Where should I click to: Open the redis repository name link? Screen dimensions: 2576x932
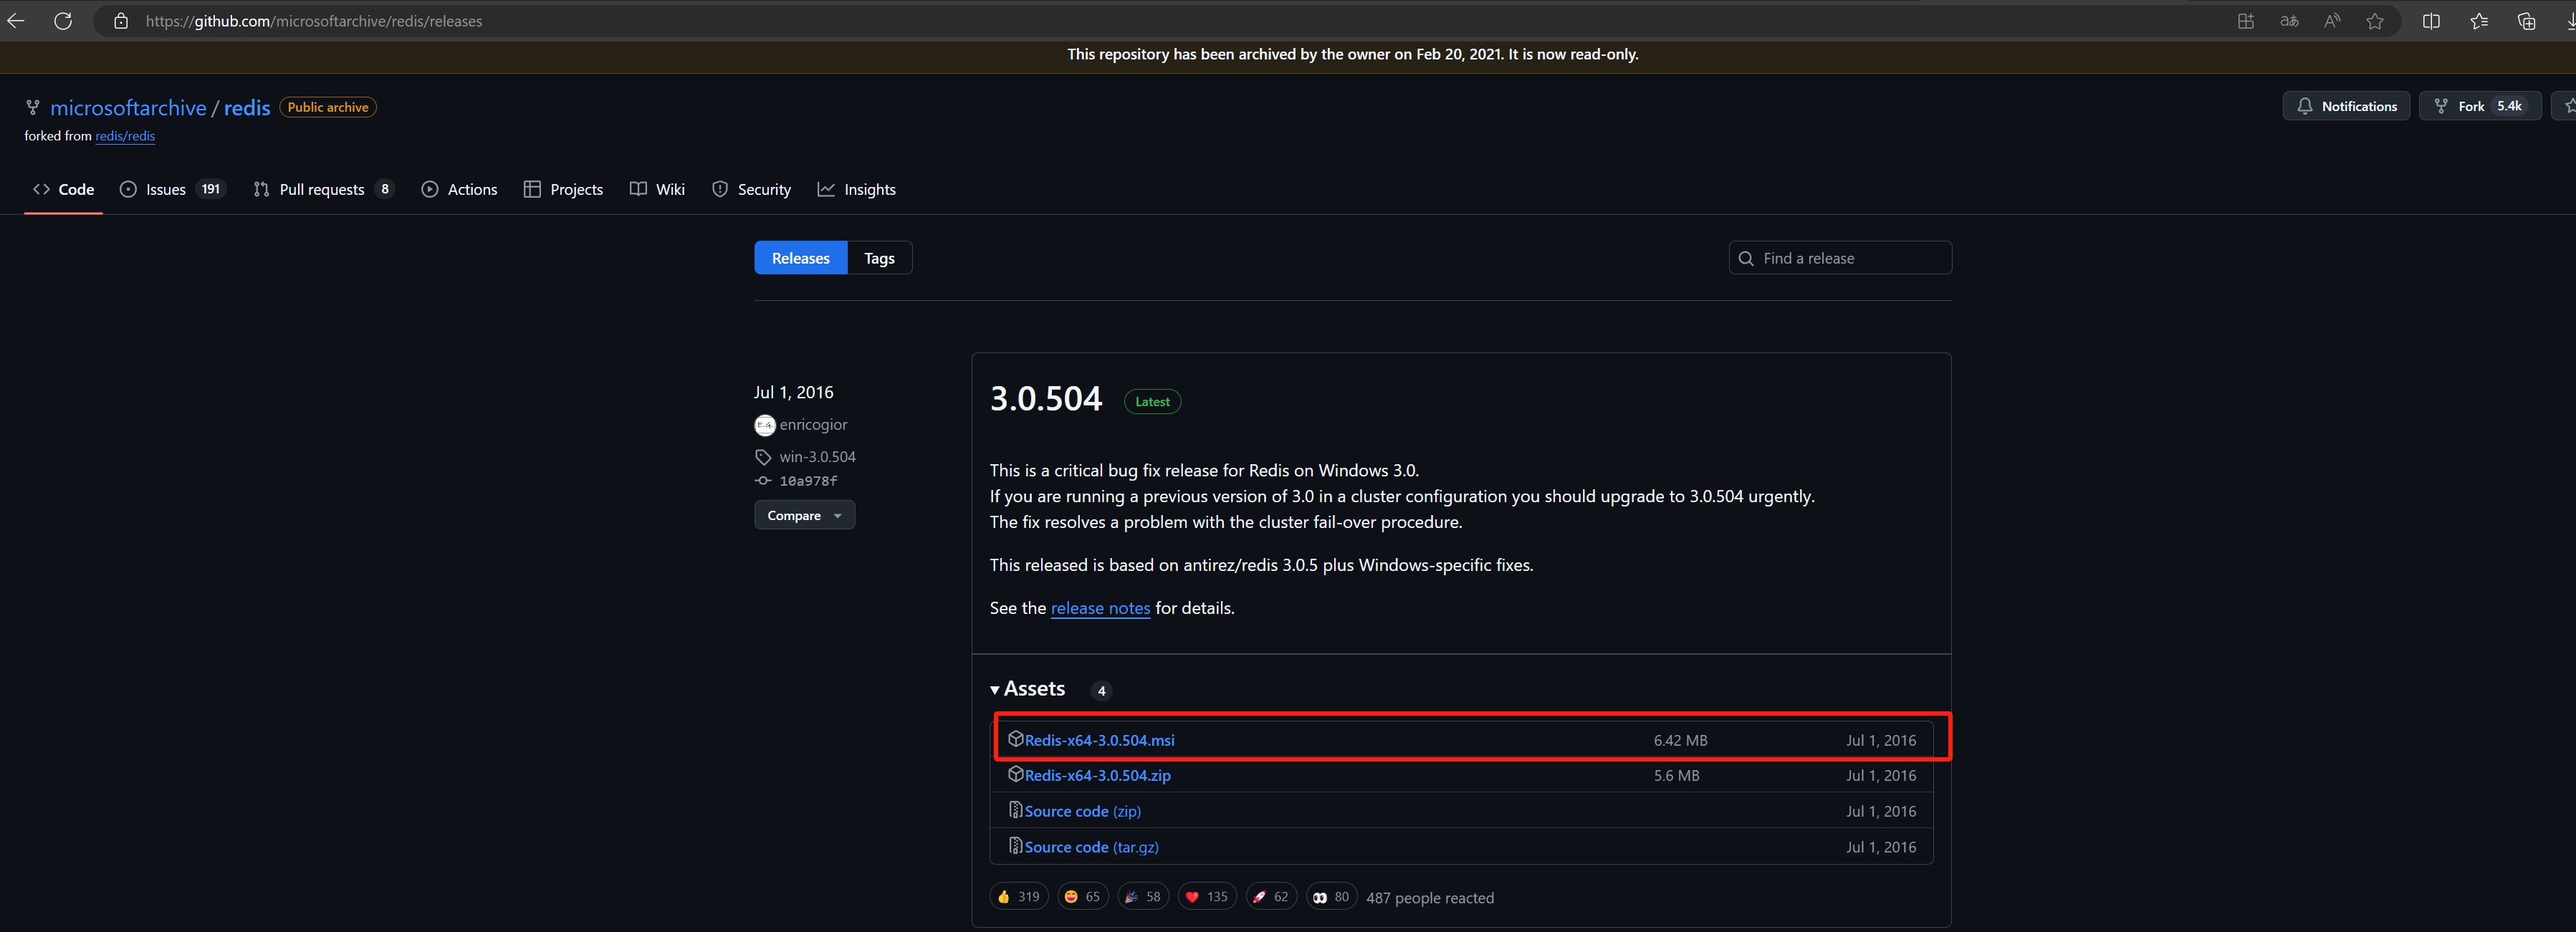point(247,108)
